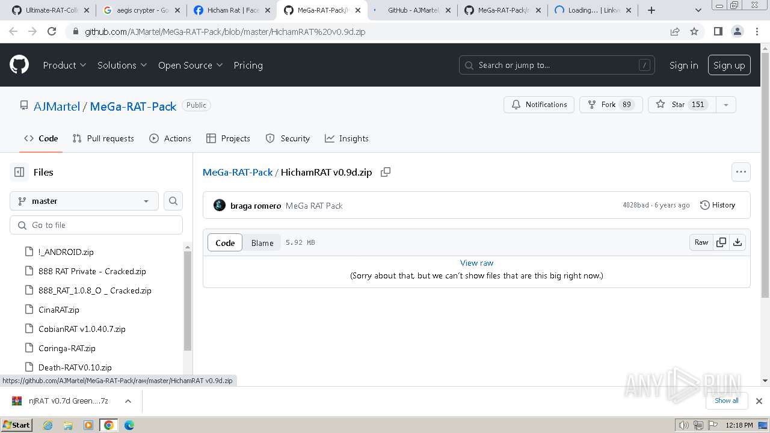Focus the Go to file field

[96, 225]
